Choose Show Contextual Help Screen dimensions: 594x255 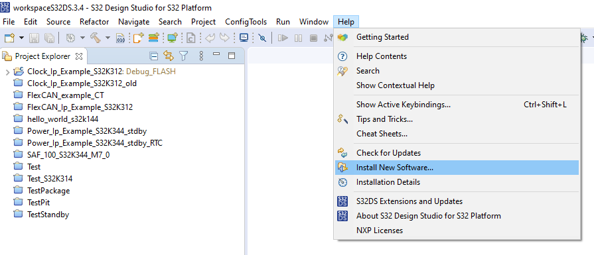coord(457,85)
